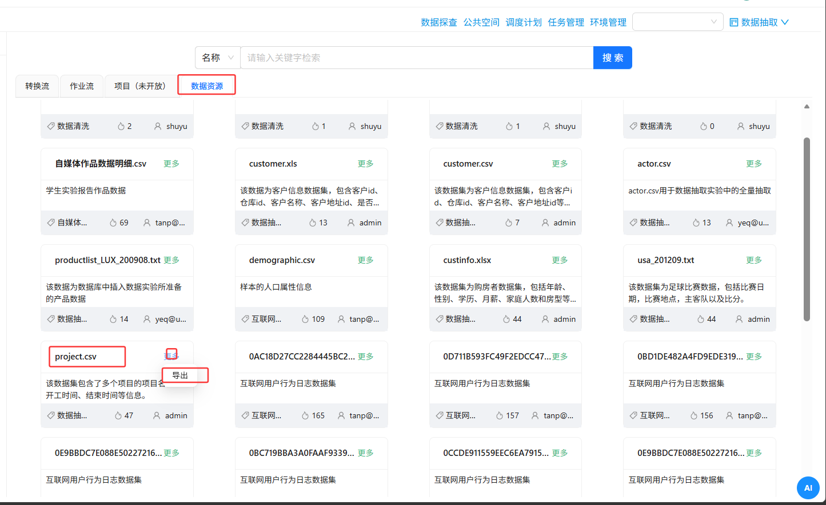This screenshot has width=826, height=505.
Task: Click the AI assistant round button
Action: [808, 488]
